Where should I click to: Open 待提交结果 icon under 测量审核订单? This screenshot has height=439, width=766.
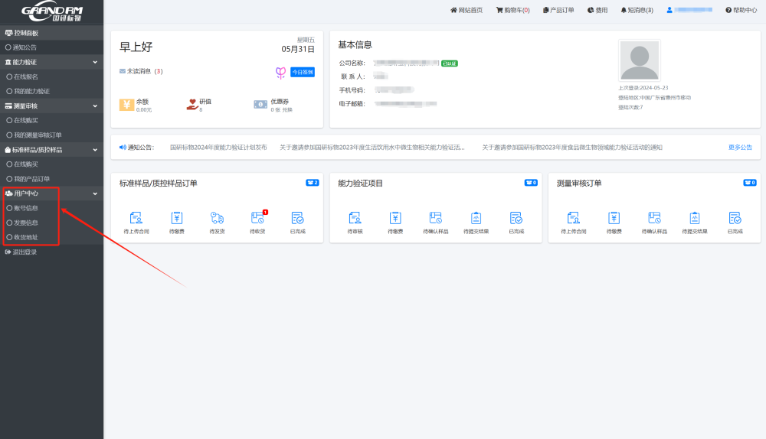(695, 218)
